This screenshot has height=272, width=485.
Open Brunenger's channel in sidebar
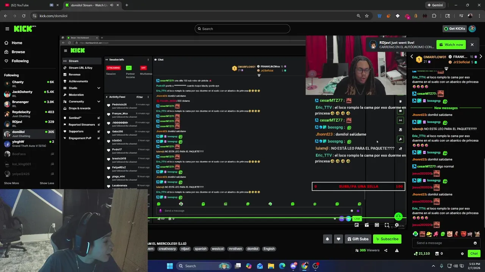[x=29, y=104]
